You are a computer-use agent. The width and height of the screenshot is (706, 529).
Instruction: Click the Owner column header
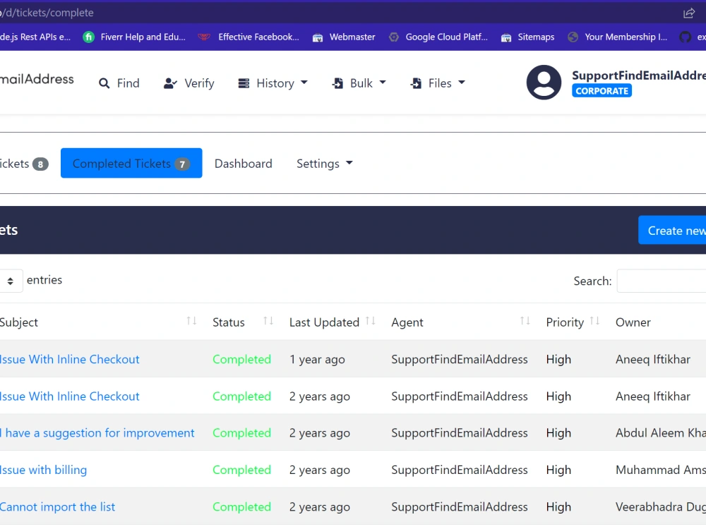coord(633,322)
